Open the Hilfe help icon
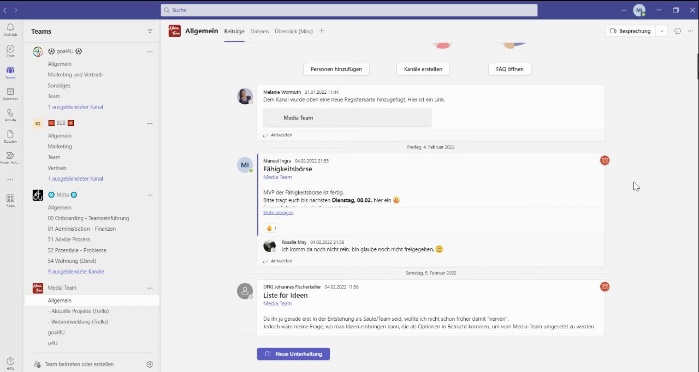The width and height of the screenshot is (699, 372). coord(10,363)
